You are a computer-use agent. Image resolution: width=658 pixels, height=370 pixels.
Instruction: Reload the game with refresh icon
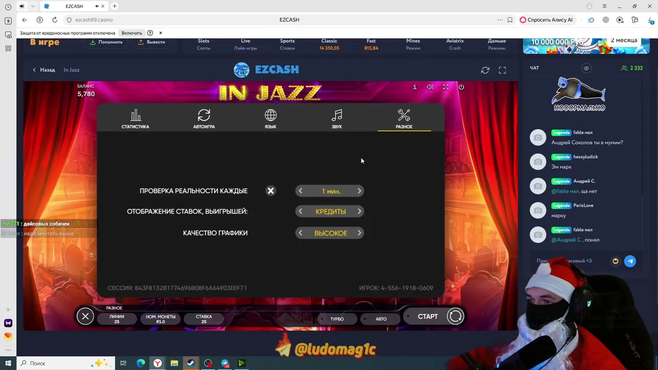point(485,70)
